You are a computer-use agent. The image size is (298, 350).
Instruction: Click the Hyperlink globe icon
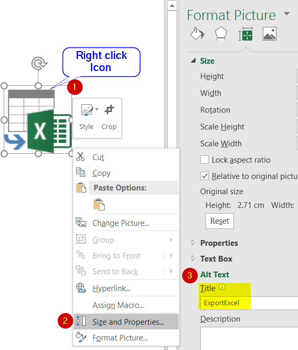pos(81,288)
